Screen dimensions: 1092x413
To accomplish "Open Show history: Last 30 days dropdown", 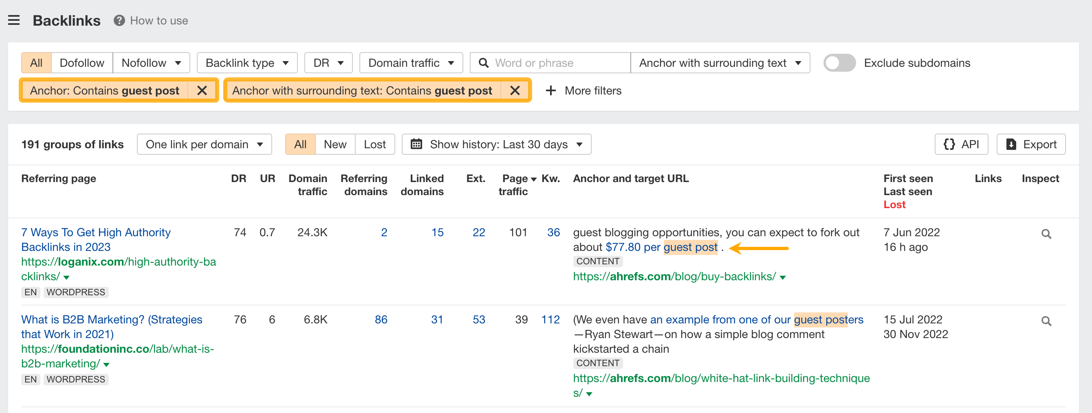I will tap(496, 145).
